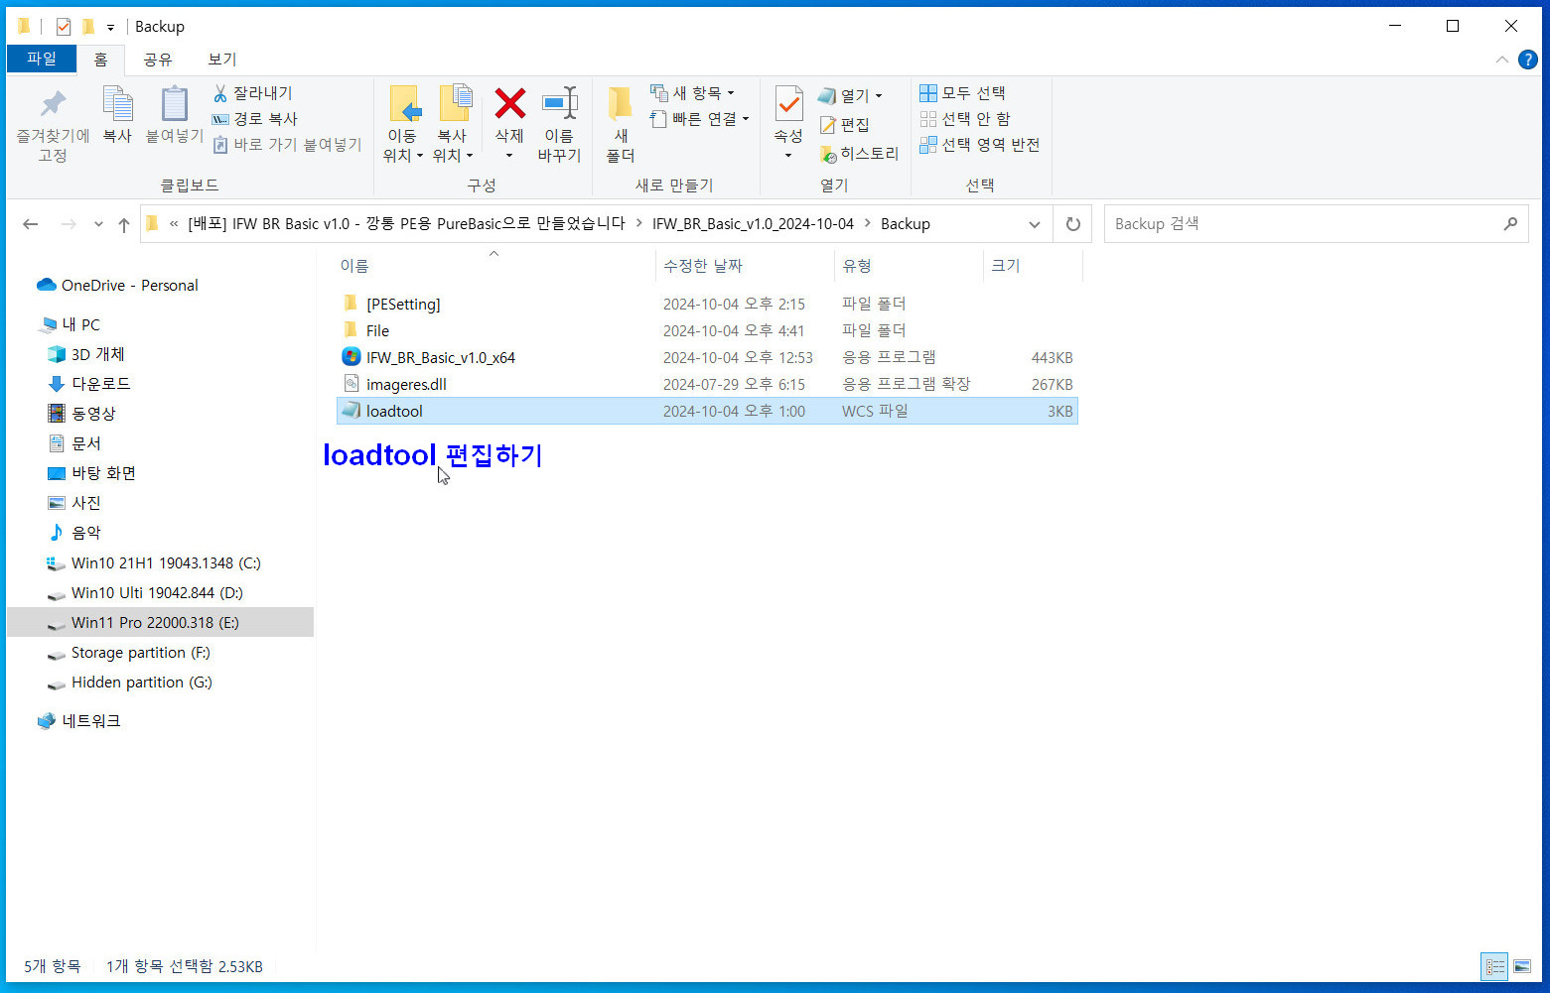Viewport: 1550px width, 993px height.
Task: Collapse the ribbon with chevron
Action: click(x=1501, y=60)
